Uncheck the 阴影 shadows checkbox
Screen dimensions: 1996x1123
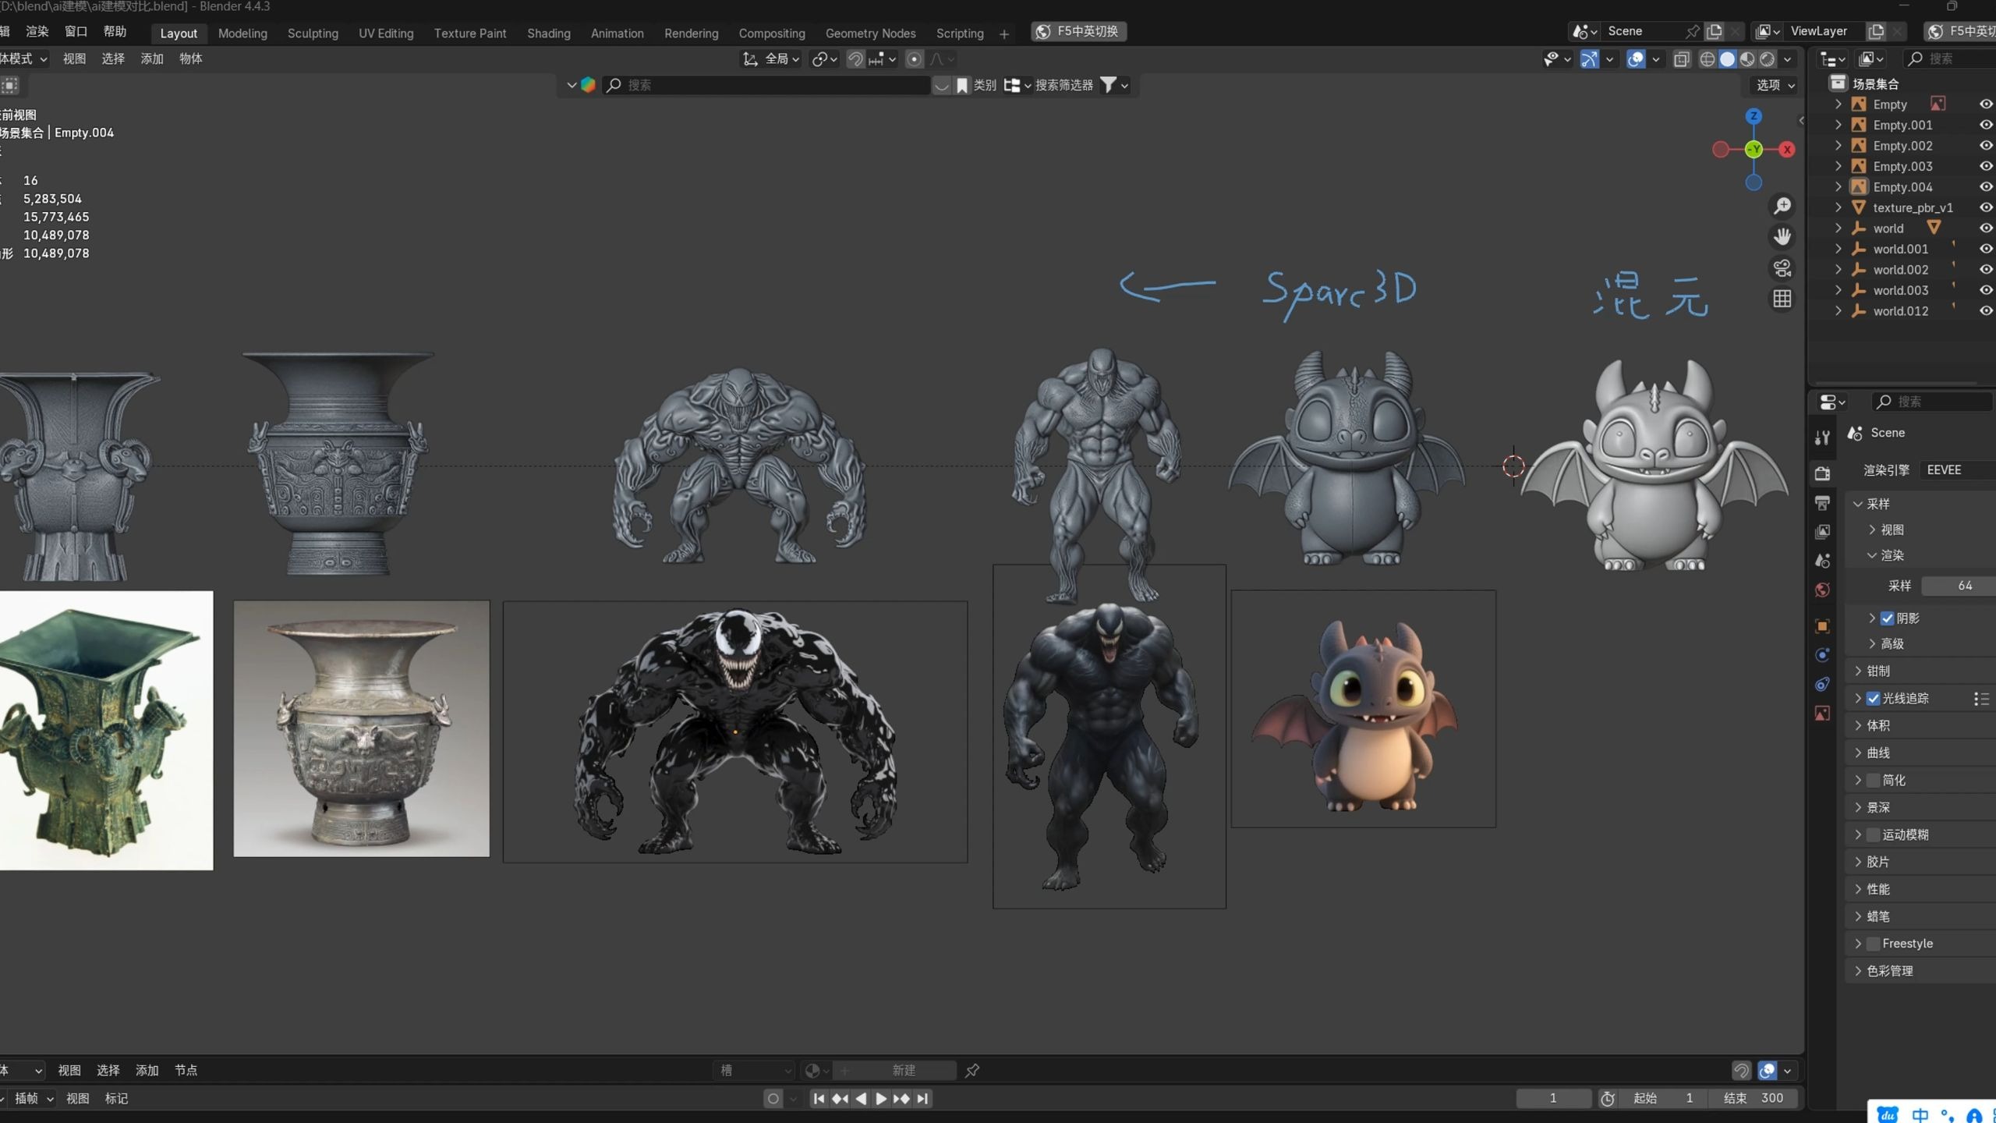coord(1887,618)
